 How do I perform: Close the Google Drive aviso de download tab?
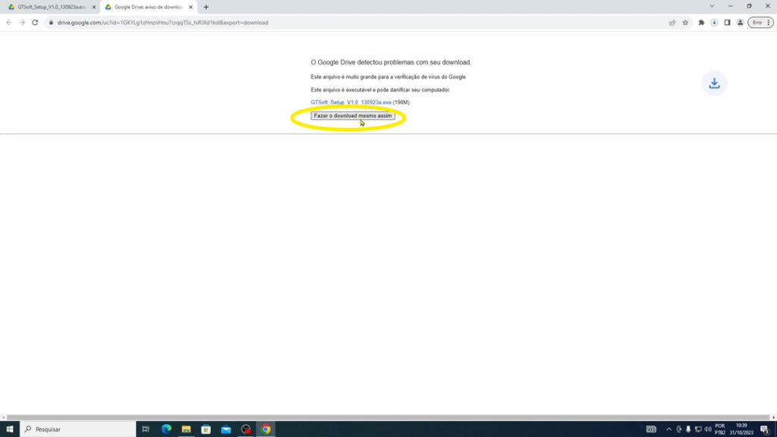click(x=190, y=8)
